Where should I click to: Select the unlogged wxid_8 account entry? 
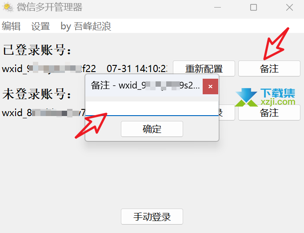pyautogui.click(x=44, y=112)
